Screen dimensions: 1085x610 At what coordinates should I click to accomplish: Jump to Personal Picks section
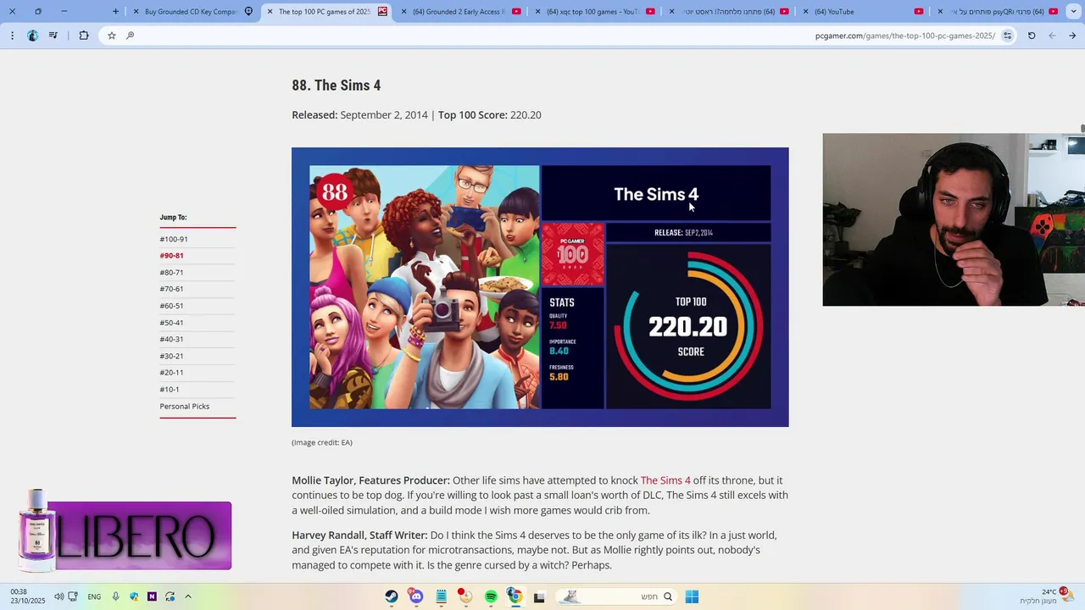[185, 407]
